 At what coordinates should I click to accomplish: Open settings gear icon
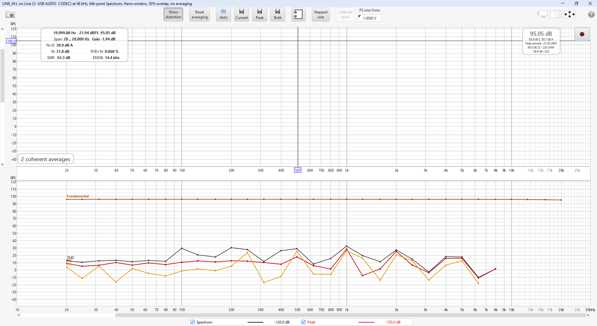click(x=591, y=14)
